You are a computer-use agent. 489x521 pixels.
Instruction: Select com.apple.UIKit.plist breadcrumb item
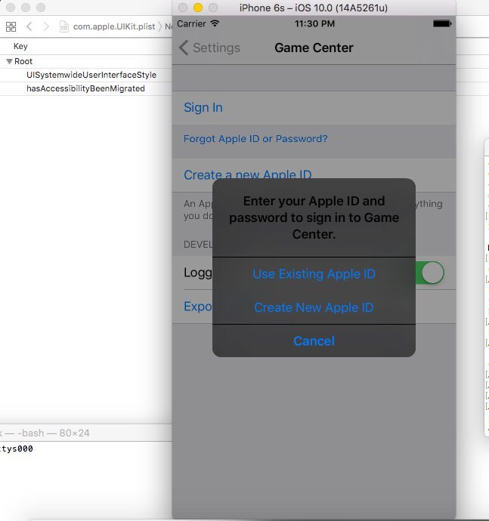[x=114, y=26]
